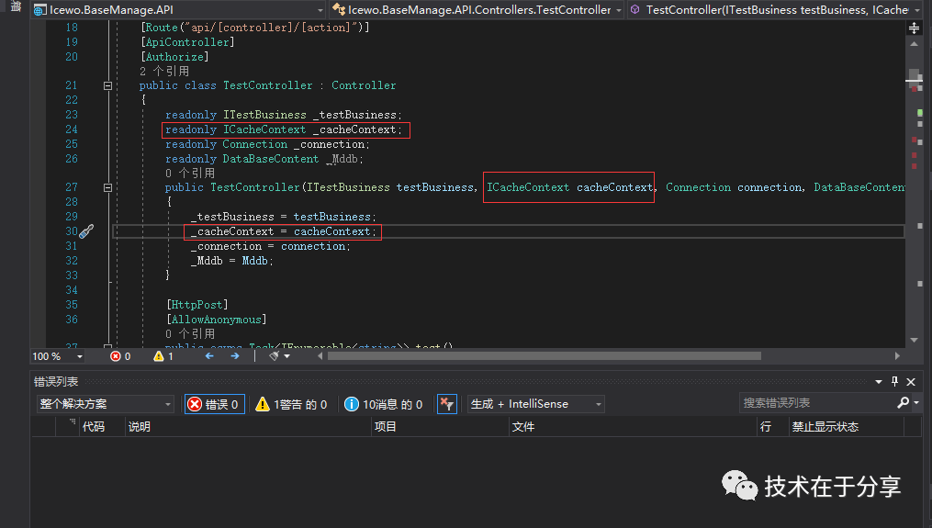
Task: Navigate to previous issue arrow
Action: pyautogui.click(x=209, y=356)
